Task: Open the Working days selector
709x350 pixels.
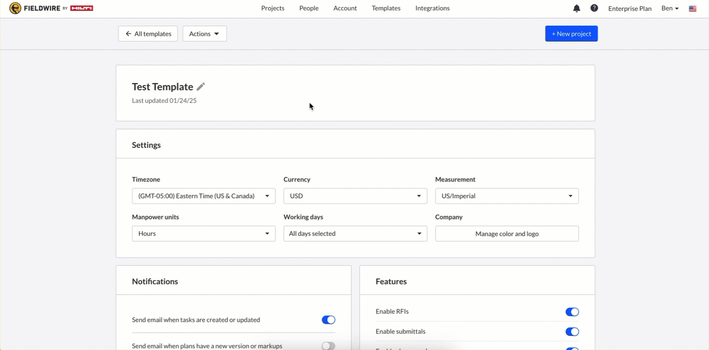Action: coord(355,234)
